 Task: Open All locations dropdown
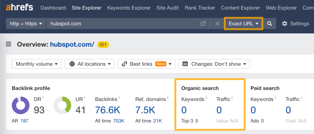(x=90, y=64)
